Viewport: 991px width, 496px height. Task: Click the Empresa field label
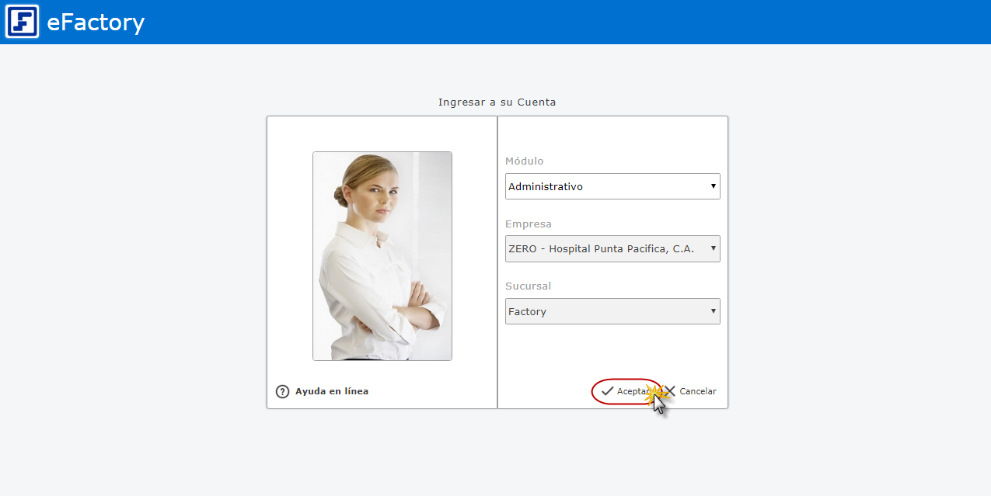[x=529, y=224]
